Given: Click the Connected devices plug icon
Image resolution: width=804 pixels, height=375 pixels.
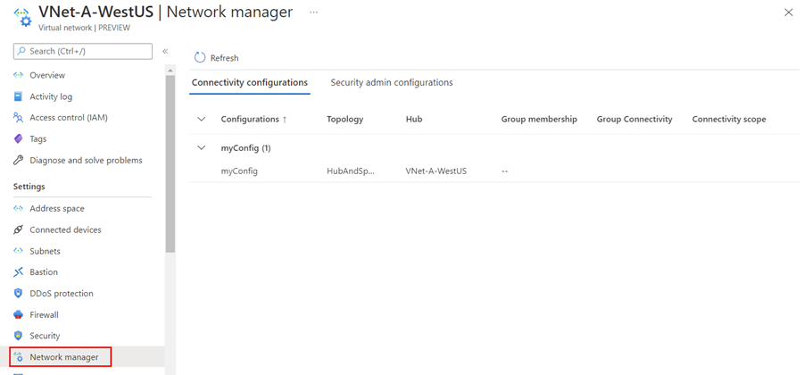Looking at the screenshot, I should click(x=19, y=229).
